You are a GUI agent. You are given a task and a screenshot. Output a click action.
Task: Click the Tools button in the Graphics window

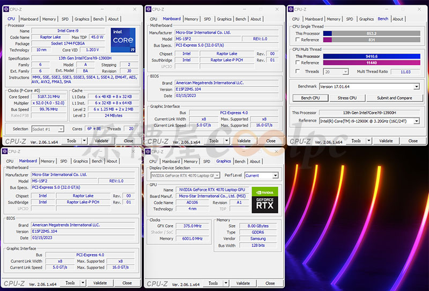(213, 283)
